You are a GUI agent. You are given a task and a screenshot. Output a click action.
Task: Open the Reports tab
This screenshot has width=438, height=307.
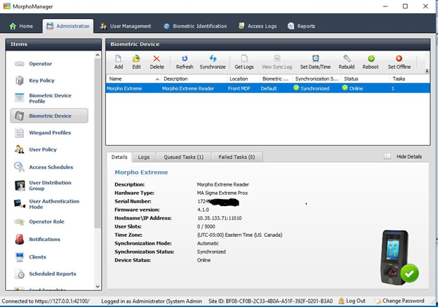coord(301,26)
